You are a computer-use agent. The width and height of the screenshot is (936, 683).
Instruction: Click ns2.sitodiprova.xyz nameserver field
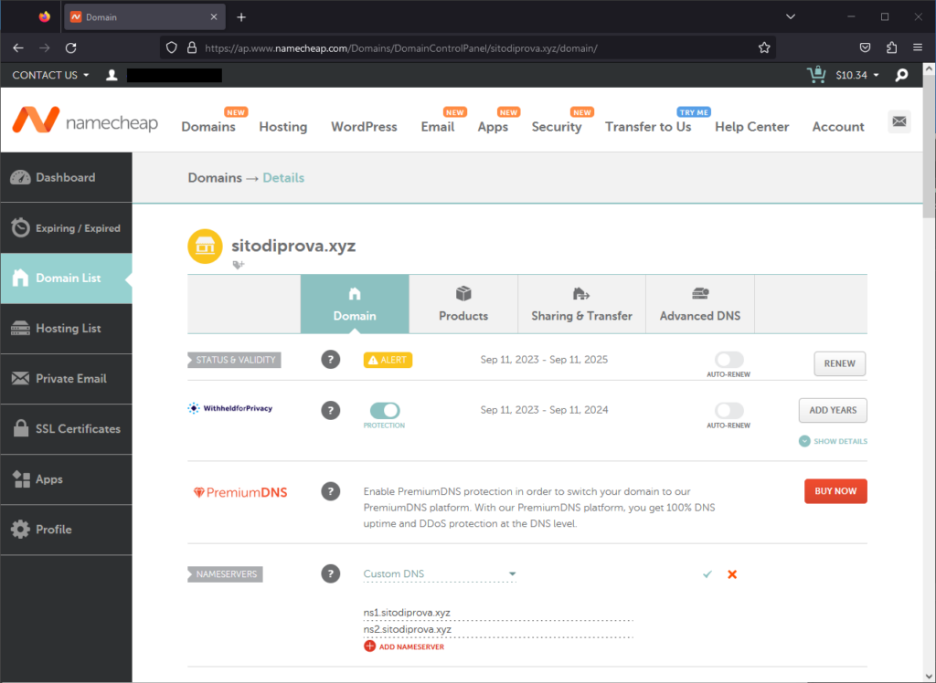(498, 629)
